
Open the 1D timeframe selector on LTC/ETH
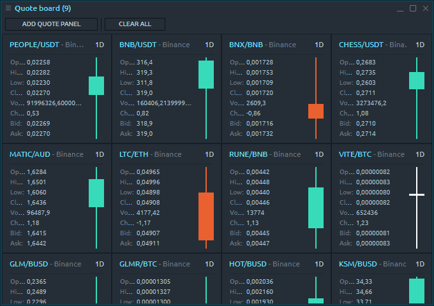[x=209, y=154]
